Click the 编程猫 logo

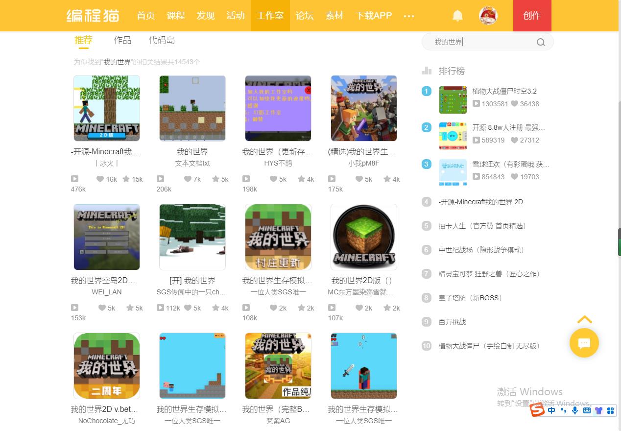[93, 15]
